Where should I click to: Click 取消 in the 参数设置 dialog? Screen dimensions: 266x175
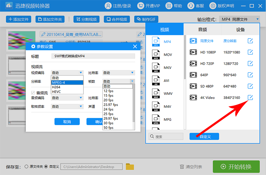point(67,122)
